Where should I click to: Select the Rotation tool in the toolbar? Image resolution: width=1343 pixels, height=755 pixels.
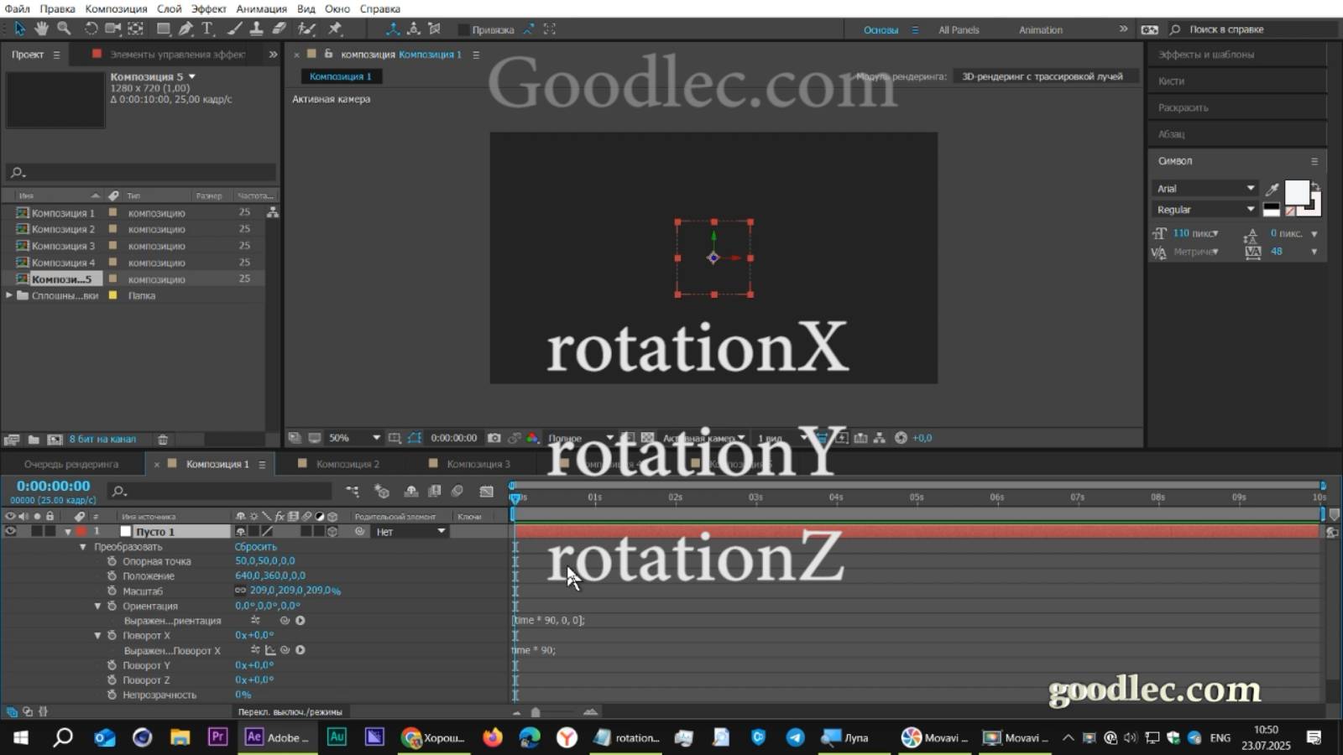(90, 29)
